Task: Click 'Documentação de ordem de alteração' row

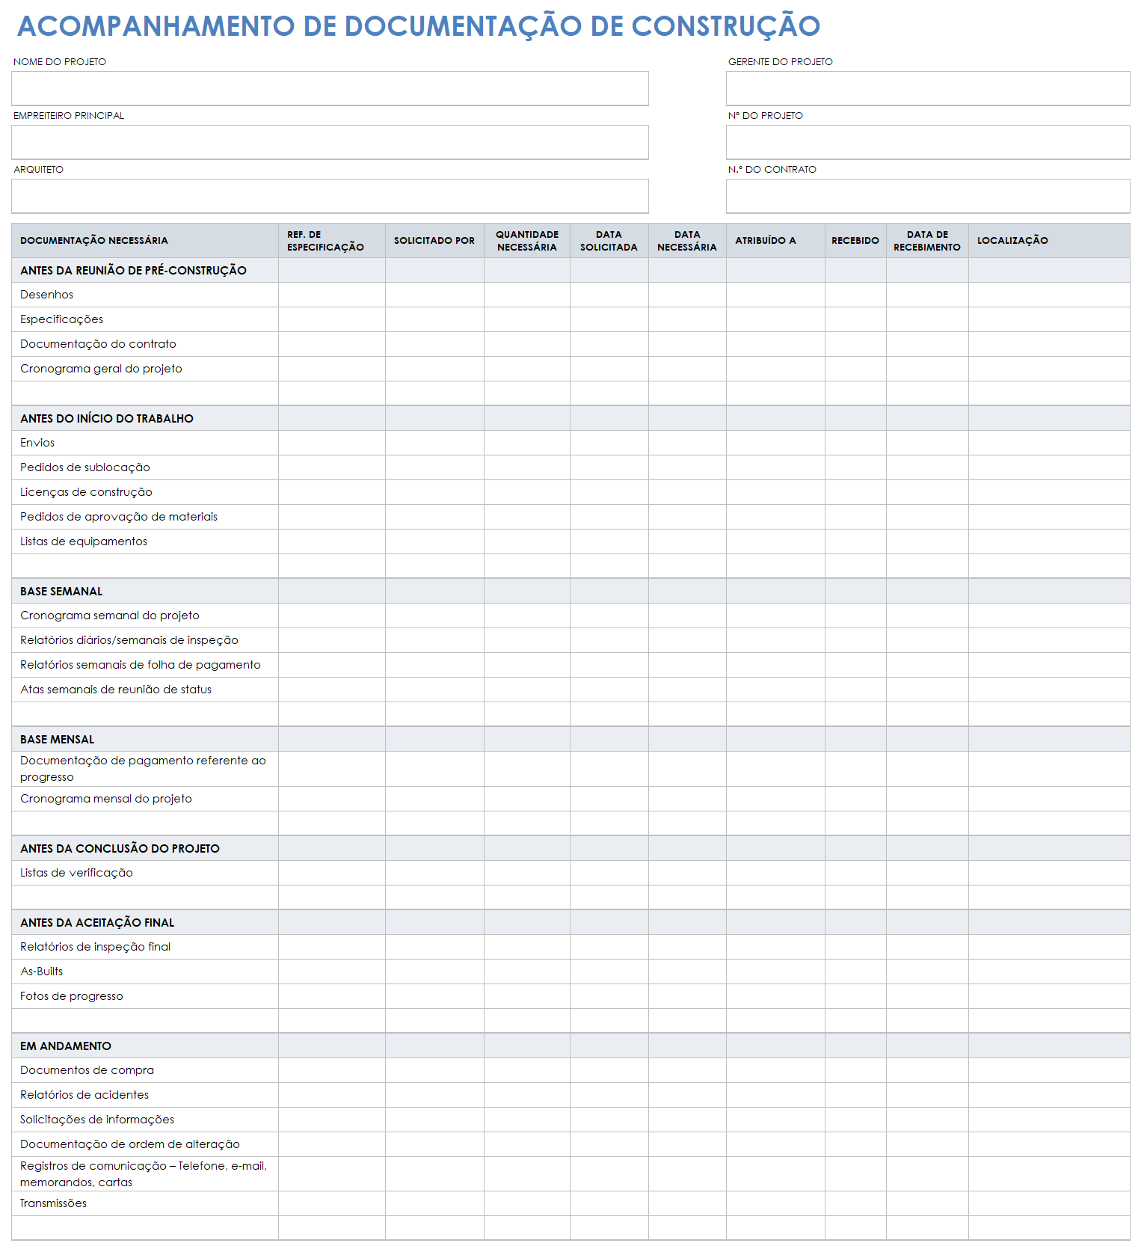Action: pyautogui.click(x=570, y=1144)
